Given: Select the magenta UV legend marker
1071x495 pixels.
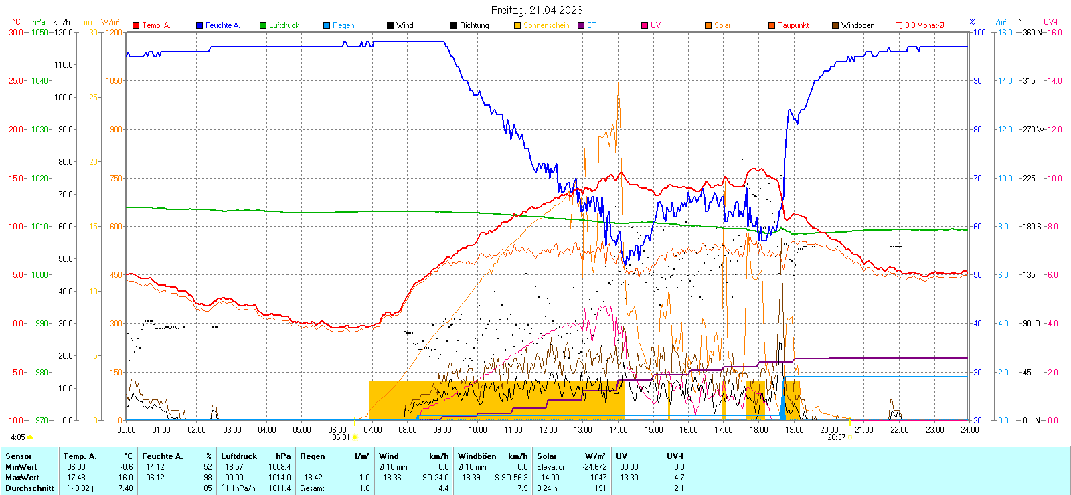Looking at the screenshot, I should (x=645, y=25).
